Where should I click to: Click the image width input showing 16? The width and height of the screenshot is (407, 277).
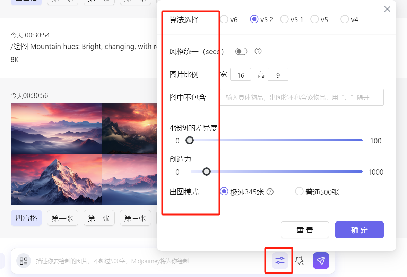point(241,74)
